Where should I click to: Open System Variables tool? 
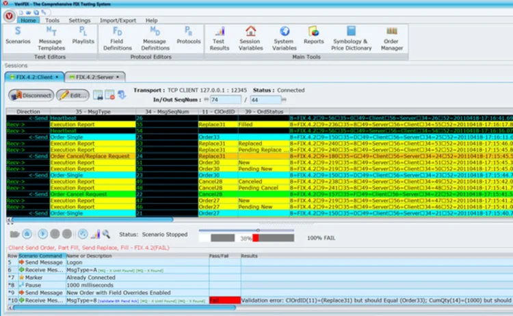click(285, 38)
